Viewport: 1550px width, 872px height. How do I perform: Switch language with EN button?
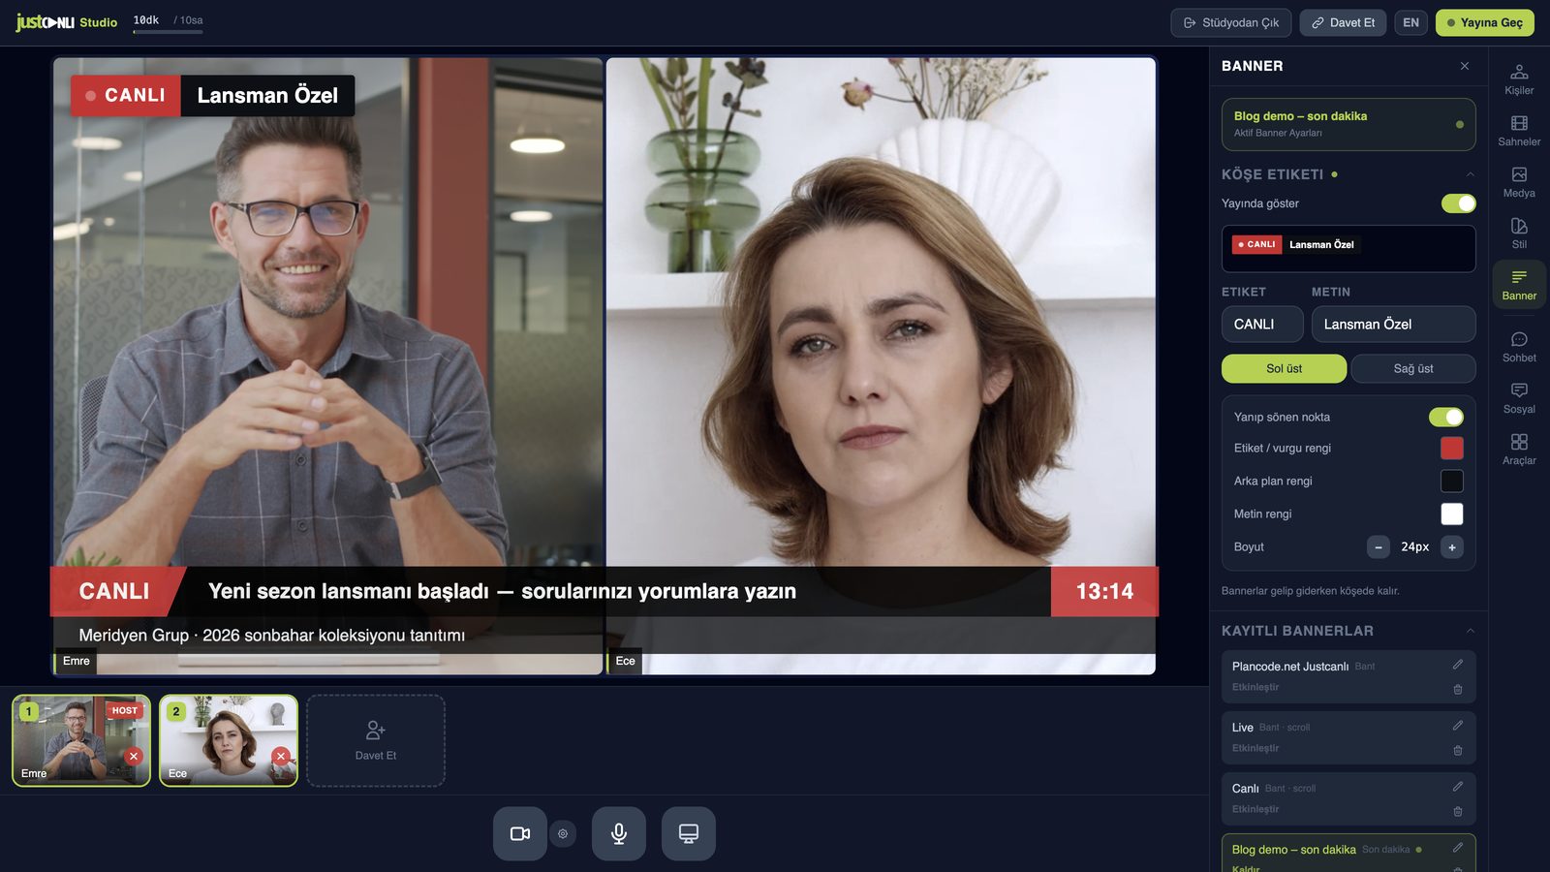(x=1410, y=22)
